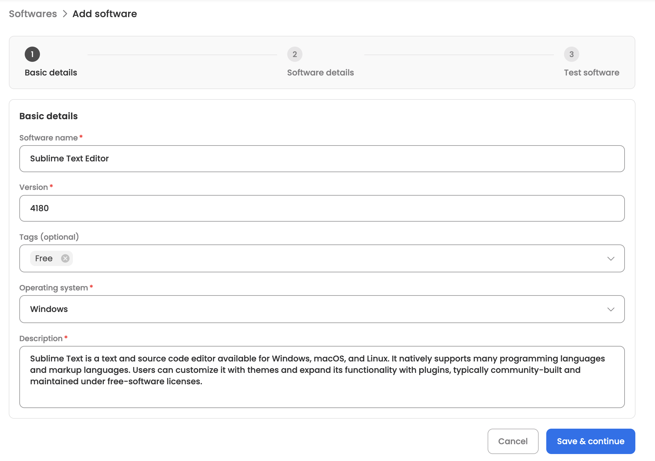Click inside the Description text area
655x461 pixels.
(322, 377)
